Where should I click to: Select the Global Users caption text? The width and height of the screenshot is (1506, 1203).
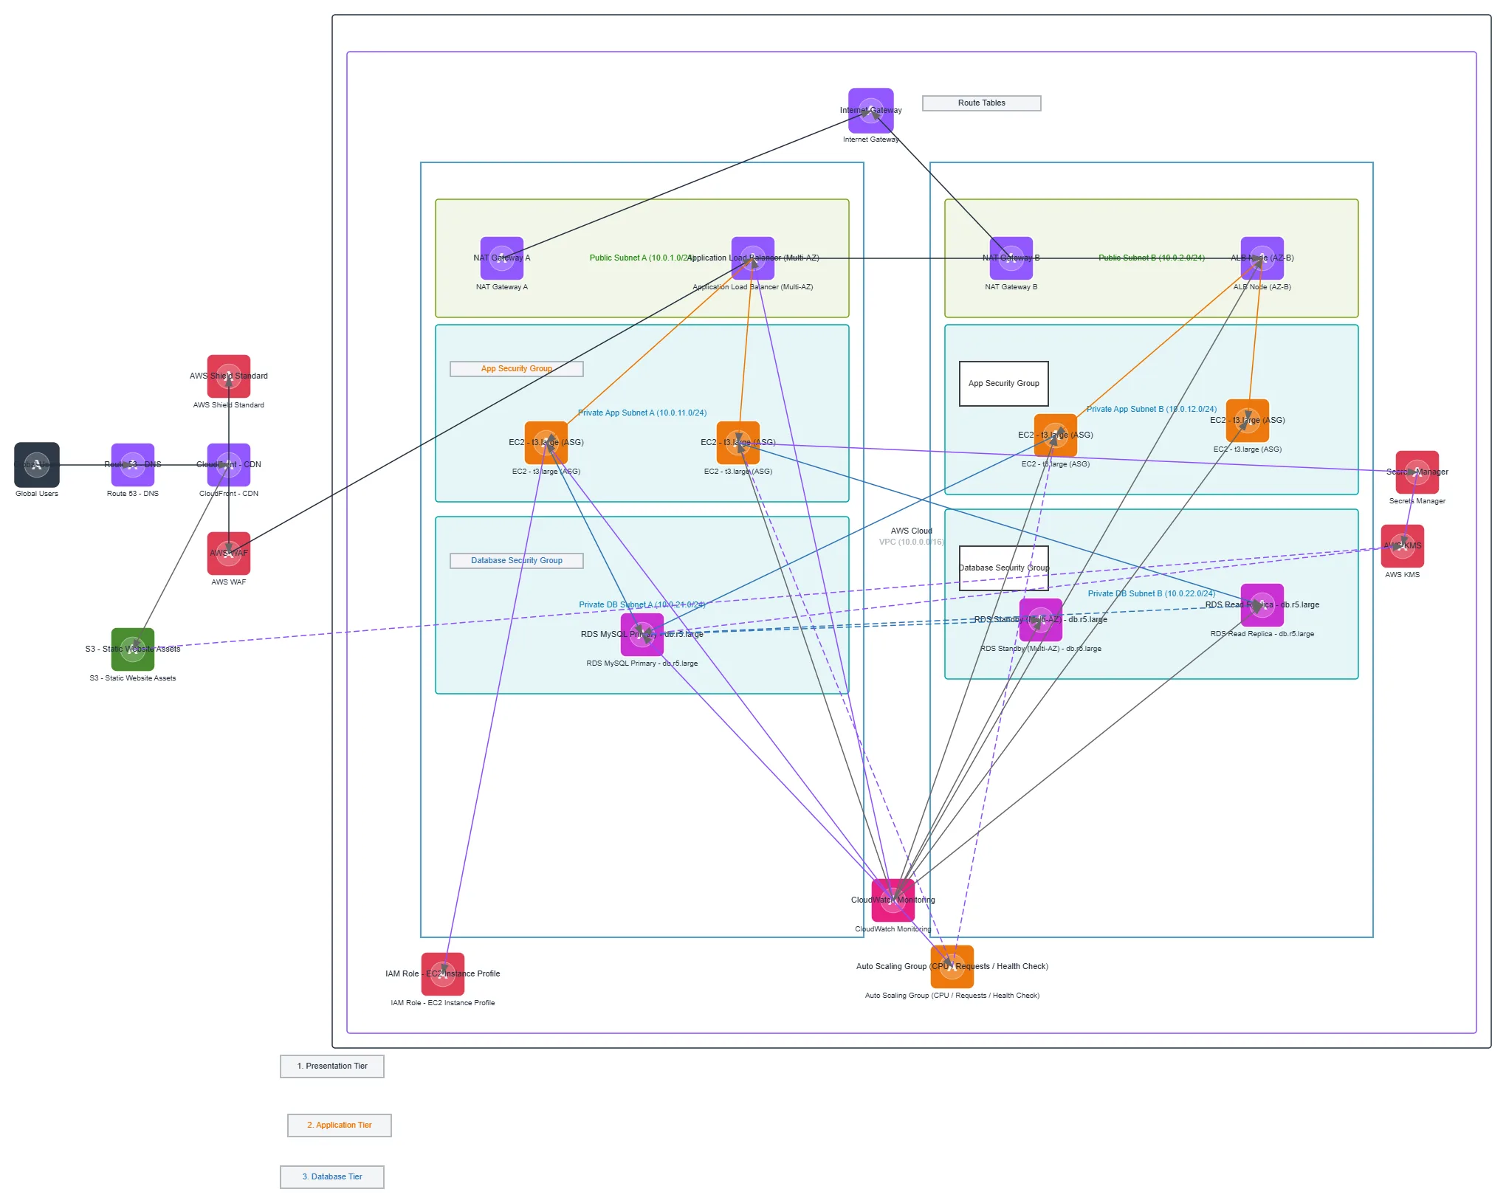(x=37, y=494)
